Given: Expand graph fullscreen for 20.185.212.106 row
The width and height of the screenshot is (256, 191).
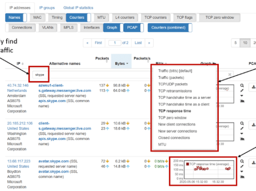Looking at the screenshot, I should 242,128.
